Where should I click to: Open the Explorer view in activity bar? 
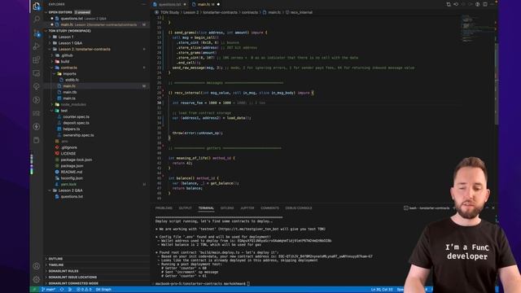pyautogui.click(x=37, y=6)
